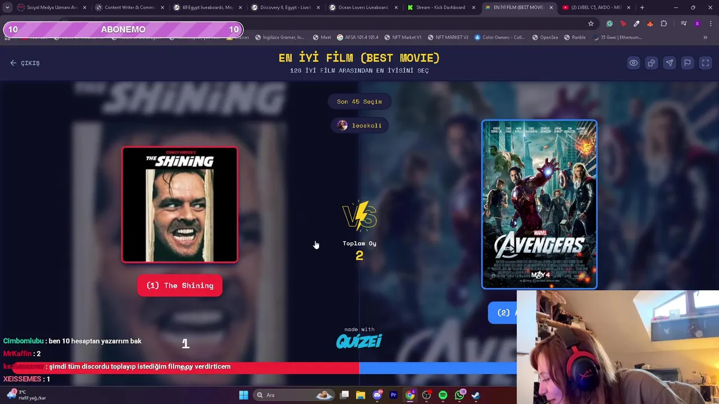Viewport: 719px width, 404px height.
Task: Open İngilizce Gramer bookmark
Action: coord(280,38)
